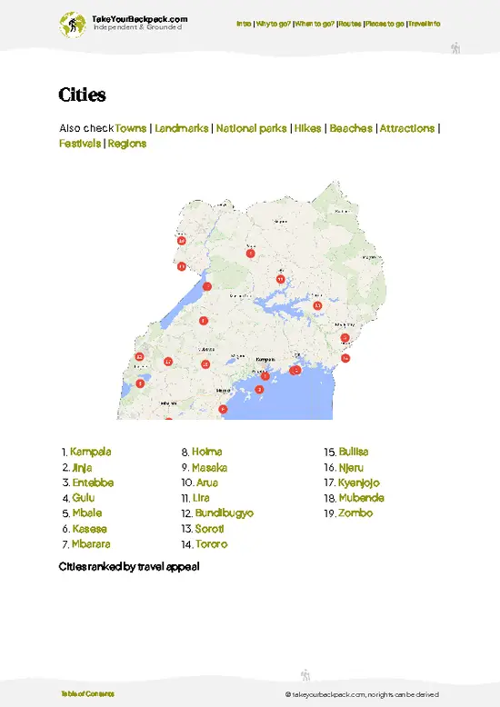Select map marker 14 for Tororo

(x=345, y=358)
